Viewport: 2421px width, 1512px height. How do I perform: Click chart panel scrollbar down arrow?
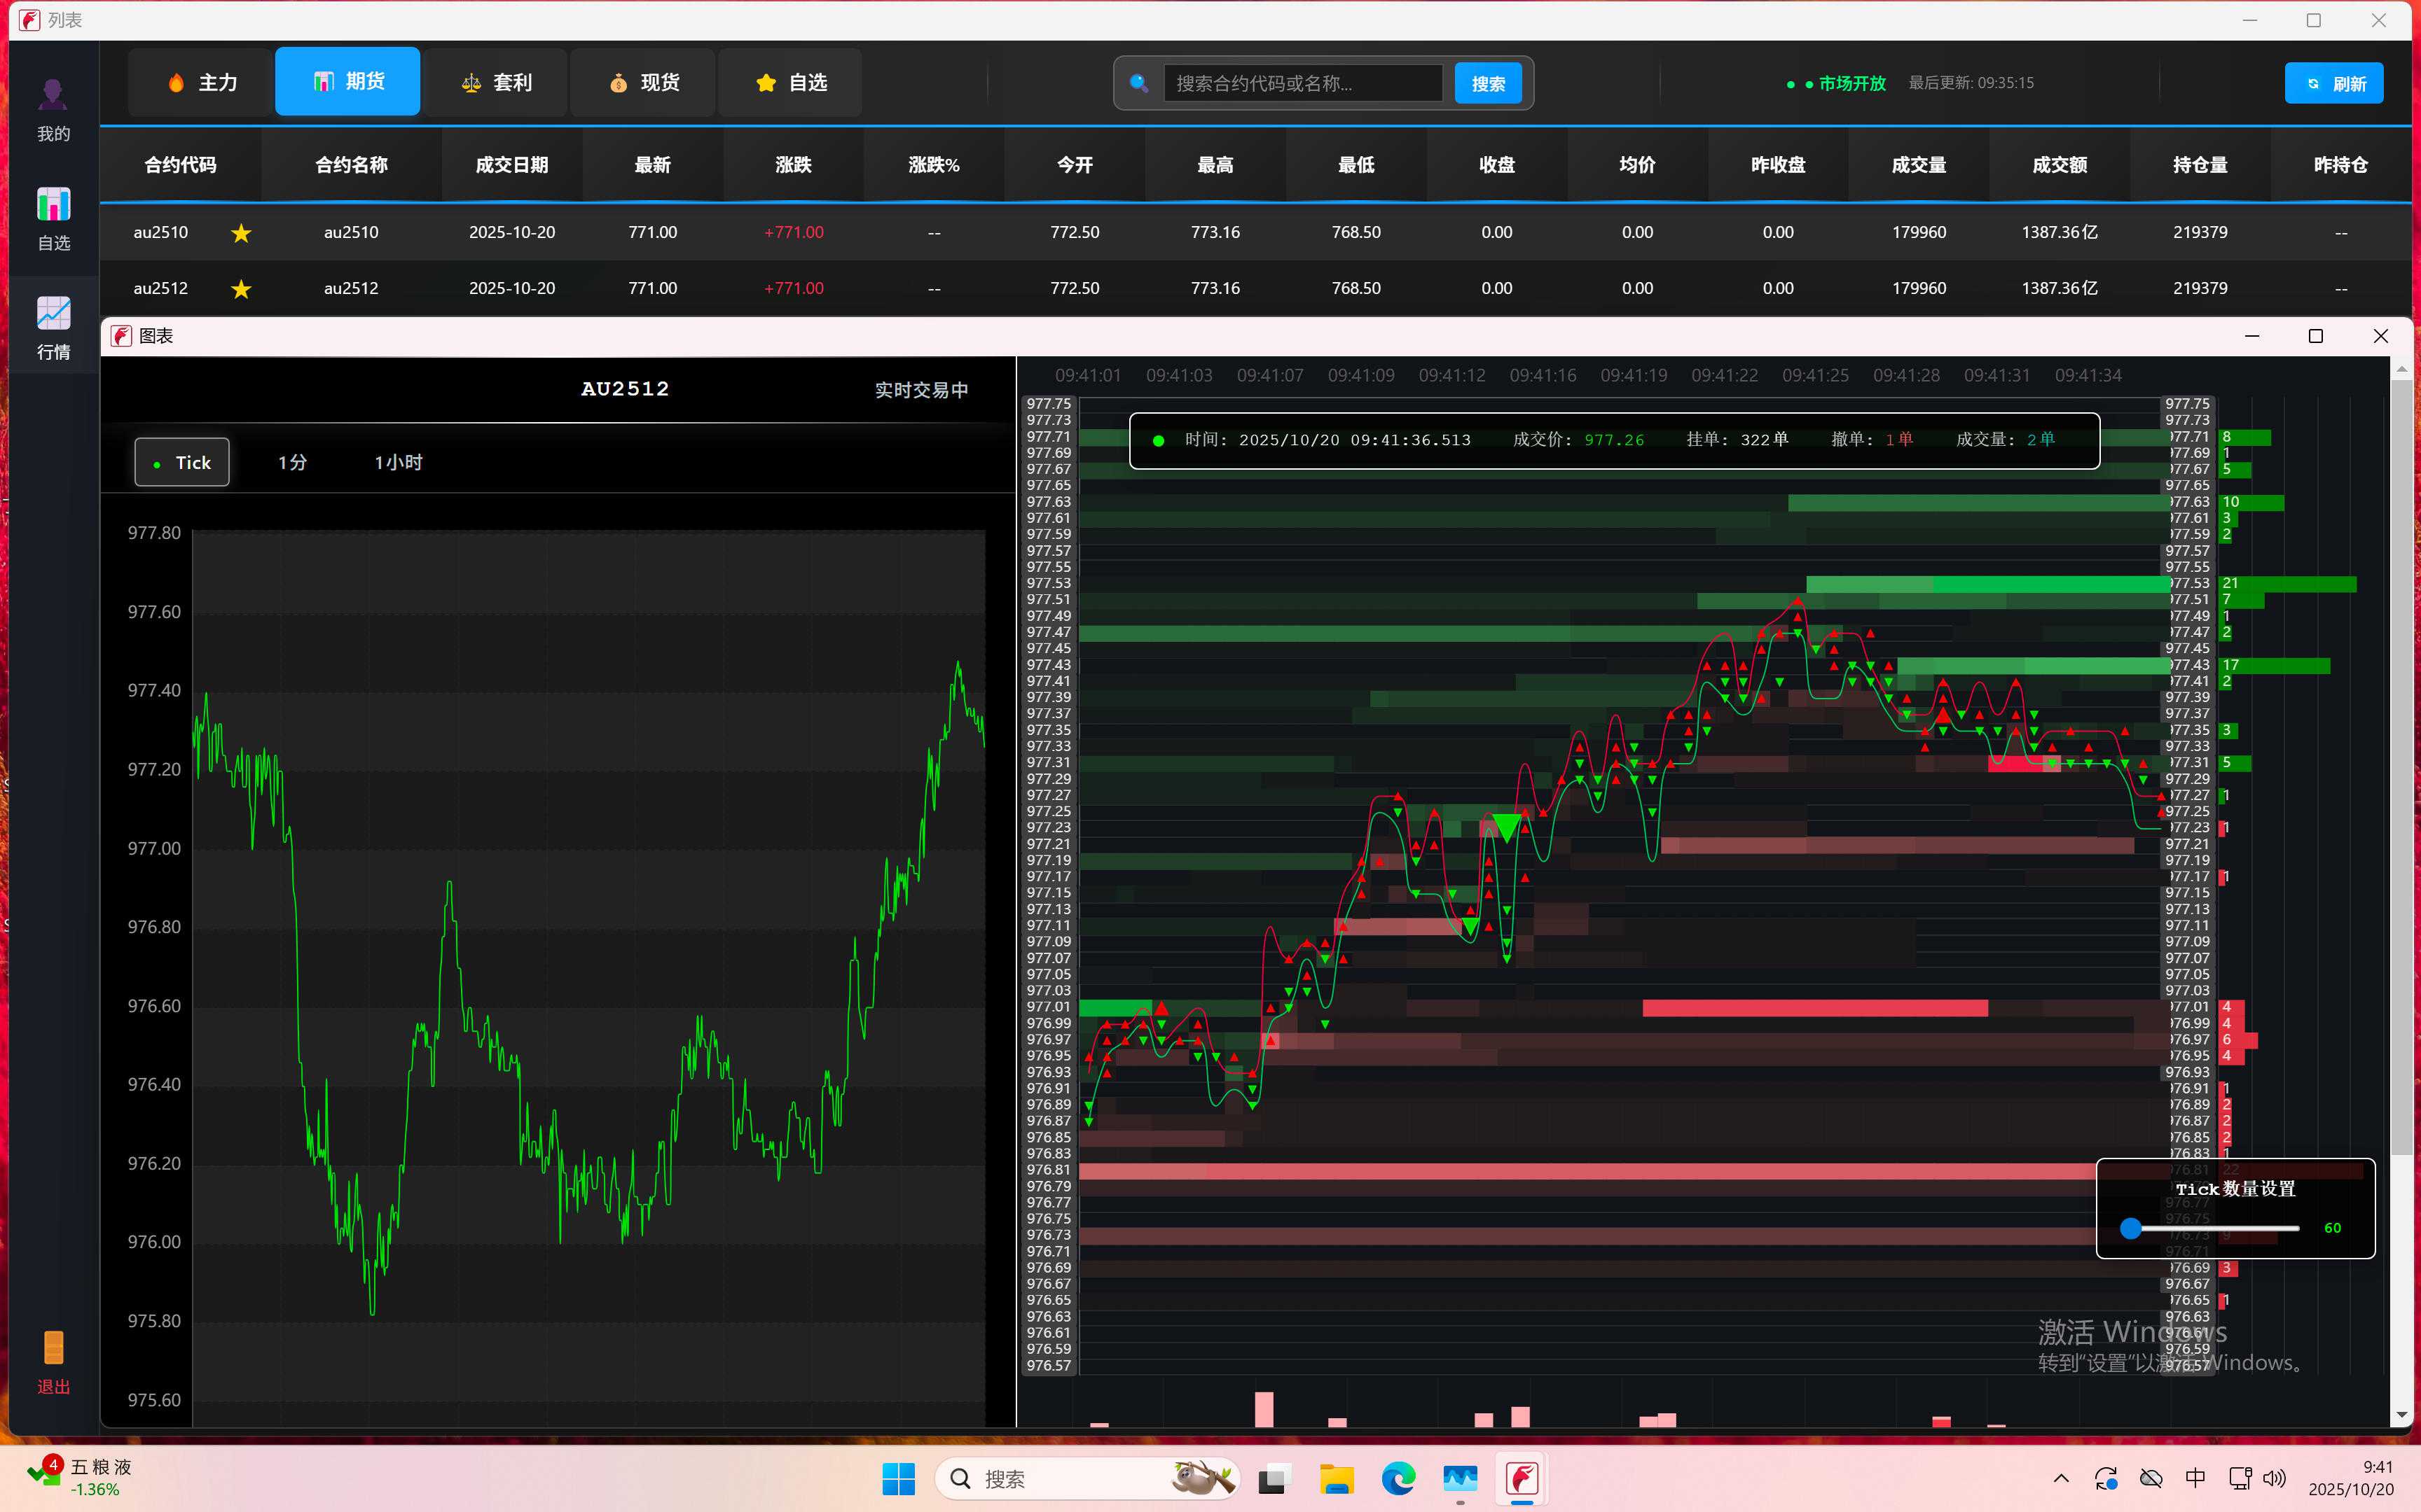coord(2401,1415)
